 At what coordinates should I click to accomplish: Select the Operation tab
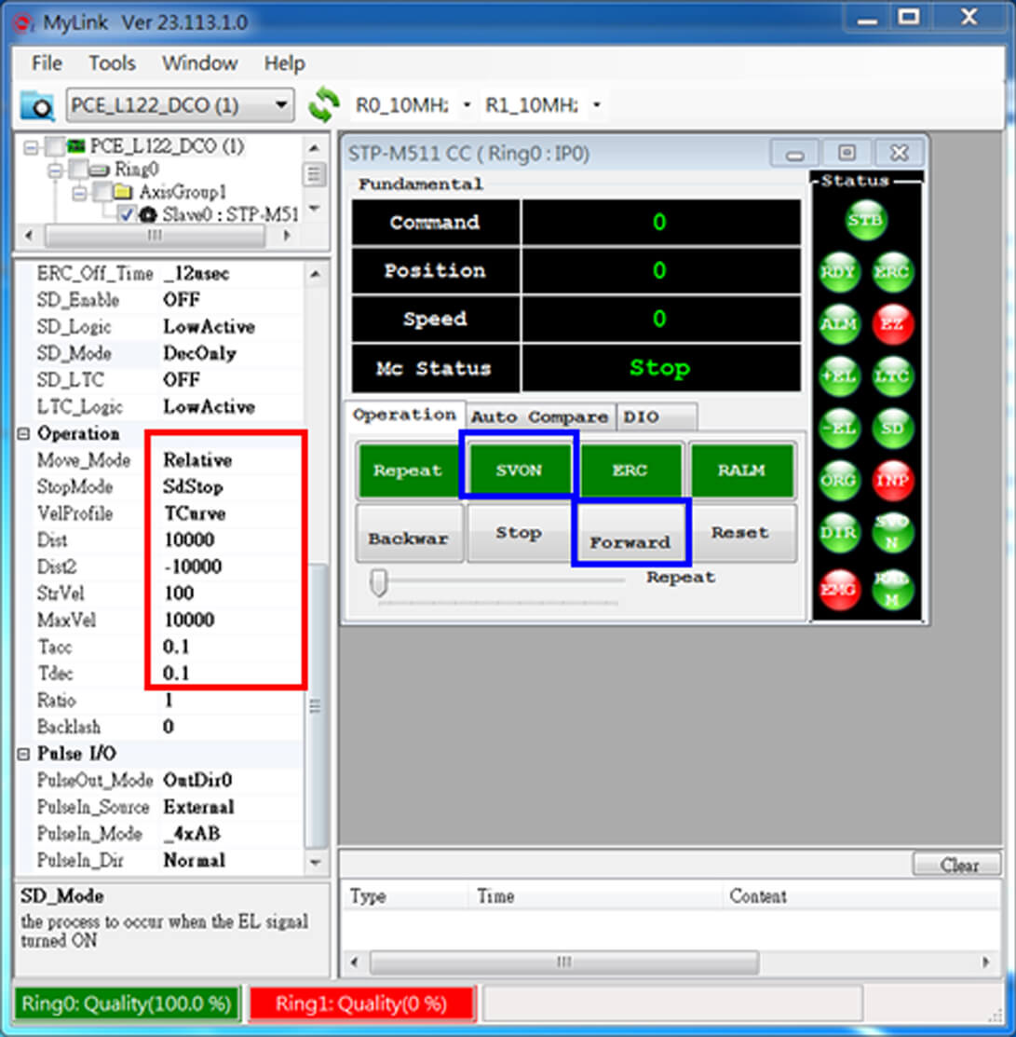[404, 415]
